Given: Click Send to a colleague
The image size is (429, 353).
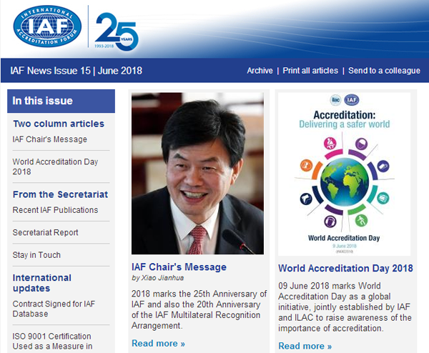Looking at the screenshot, I should point(384,71).
